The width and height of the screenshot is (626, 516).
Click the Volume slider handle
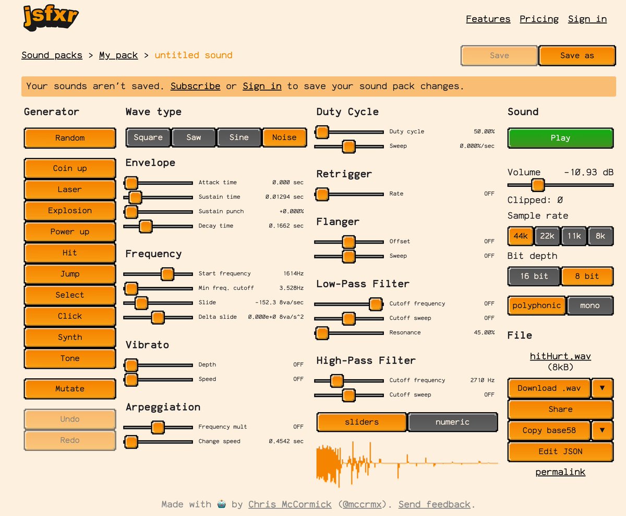[538, 185]
